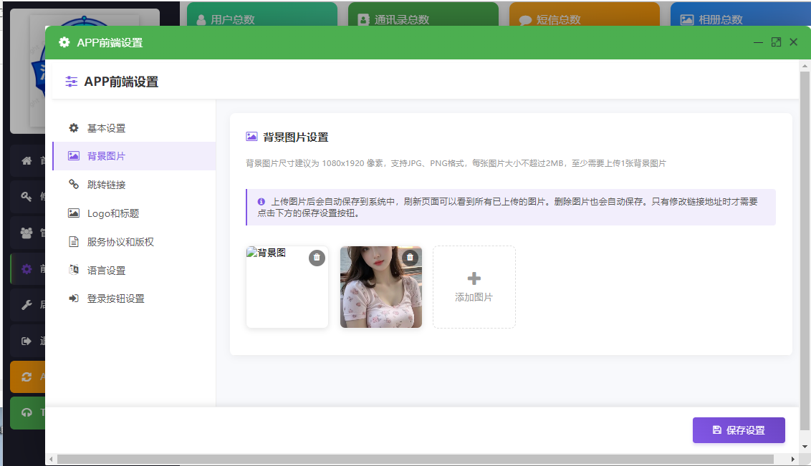Screen dimensions: 811x466
Task: Click the image icon beside 背景图片设置 heading
Action: pos(251,137)
